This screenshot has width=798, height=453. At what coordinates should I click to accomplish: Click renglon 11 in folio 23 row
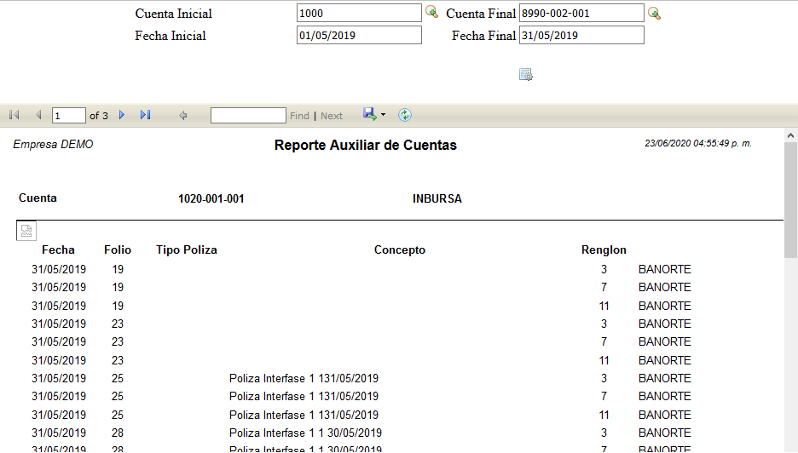pos(604,360)
